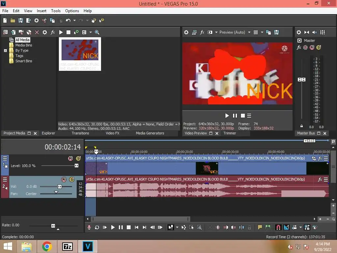
Task: Switch to the Media Generators tab
Action: (x=150, y=133)
